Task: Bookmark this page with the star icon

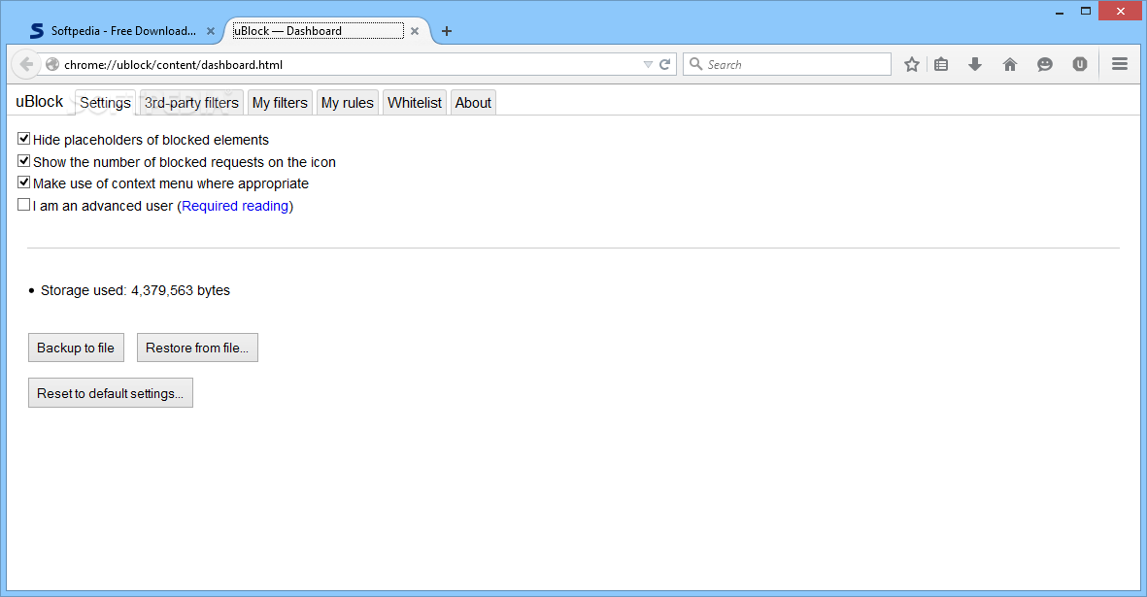Action: [x=911, y=64]
